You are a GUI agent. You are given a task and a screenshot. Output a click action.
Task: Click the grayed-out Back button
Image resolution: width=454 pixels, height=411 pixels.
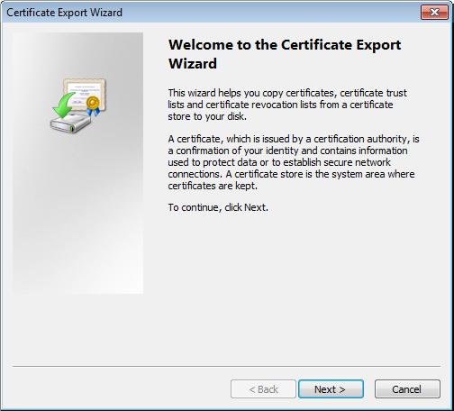(263, 389)
